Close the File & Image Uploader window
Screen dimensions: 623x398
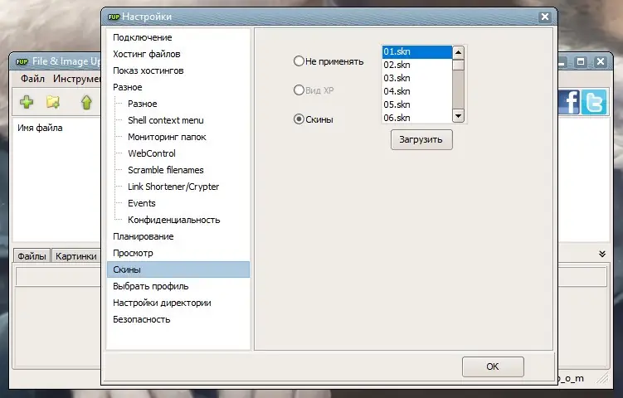coord(601,61)
